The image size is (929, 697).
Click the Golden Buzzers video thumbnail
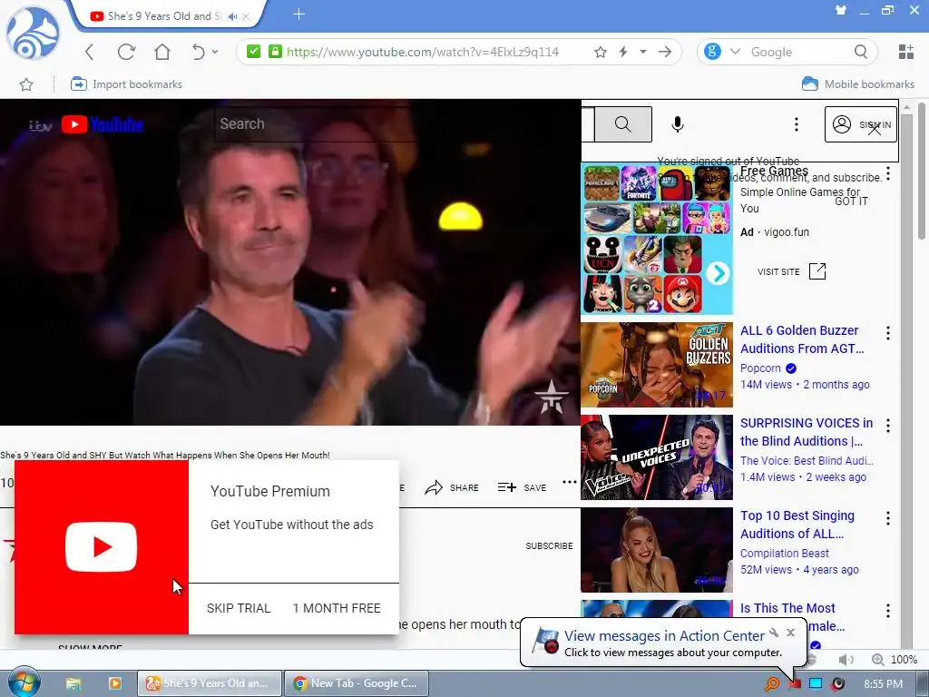[x=657, y=365]
